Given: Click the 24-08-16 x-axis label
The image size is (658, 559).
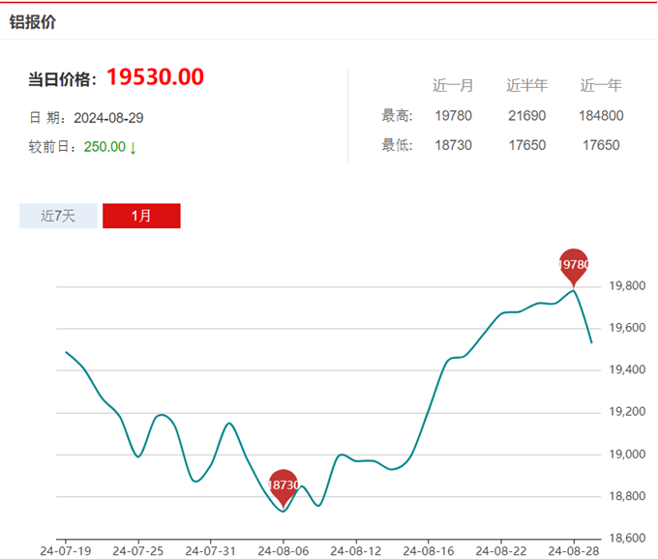Looking at the screenshot, I should click(x=429, y=550).
